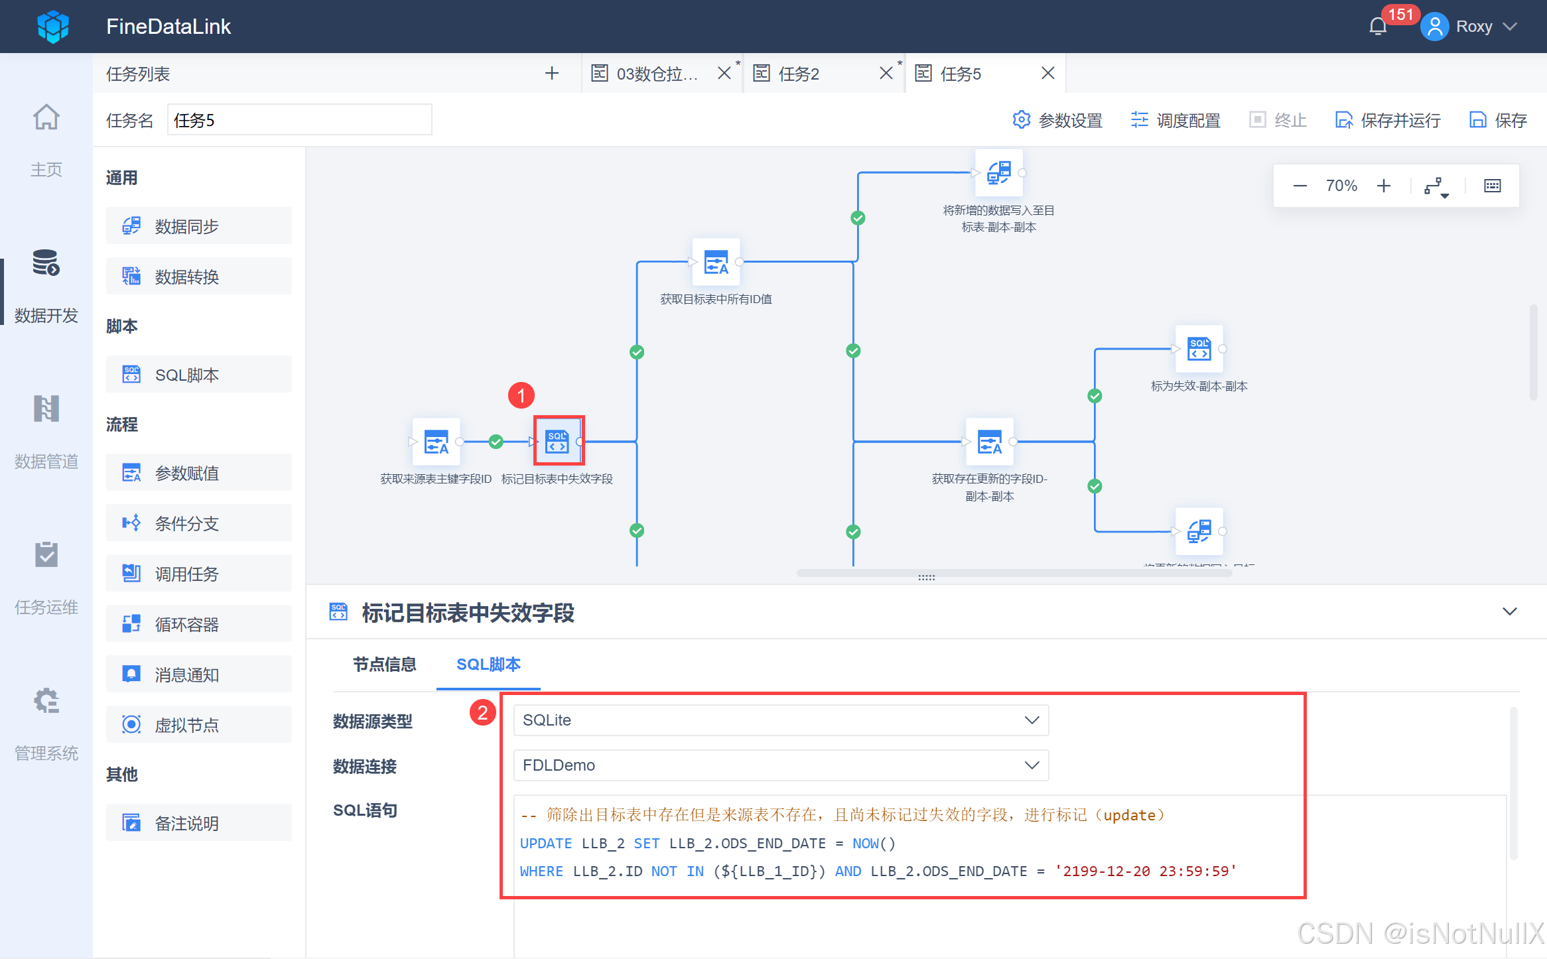This screenshot has height=959, width=1547.
Task: Select the 获取存在更新的字段ID-副本-副本 node
Action: (x=989, y=442)
